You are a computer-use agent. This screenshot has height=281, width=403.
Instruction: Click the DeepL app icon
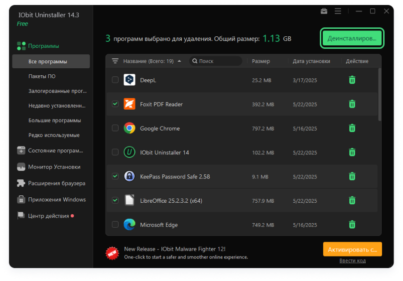(130, 80)
